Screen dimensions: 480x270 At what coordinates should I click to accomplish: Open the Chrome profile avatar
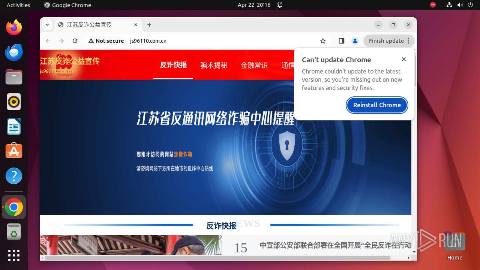(355, 41)
